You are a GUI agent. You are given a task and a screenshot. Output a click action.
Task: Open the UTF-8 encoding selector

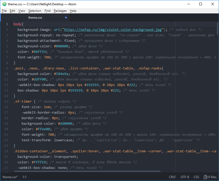pyautogui.click(x=185, y=177)
